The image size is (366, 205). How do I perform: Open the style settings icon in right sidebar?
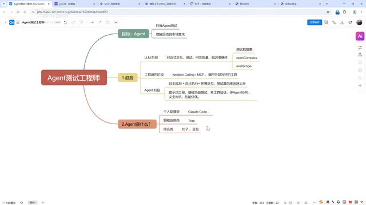pos(360,47)
